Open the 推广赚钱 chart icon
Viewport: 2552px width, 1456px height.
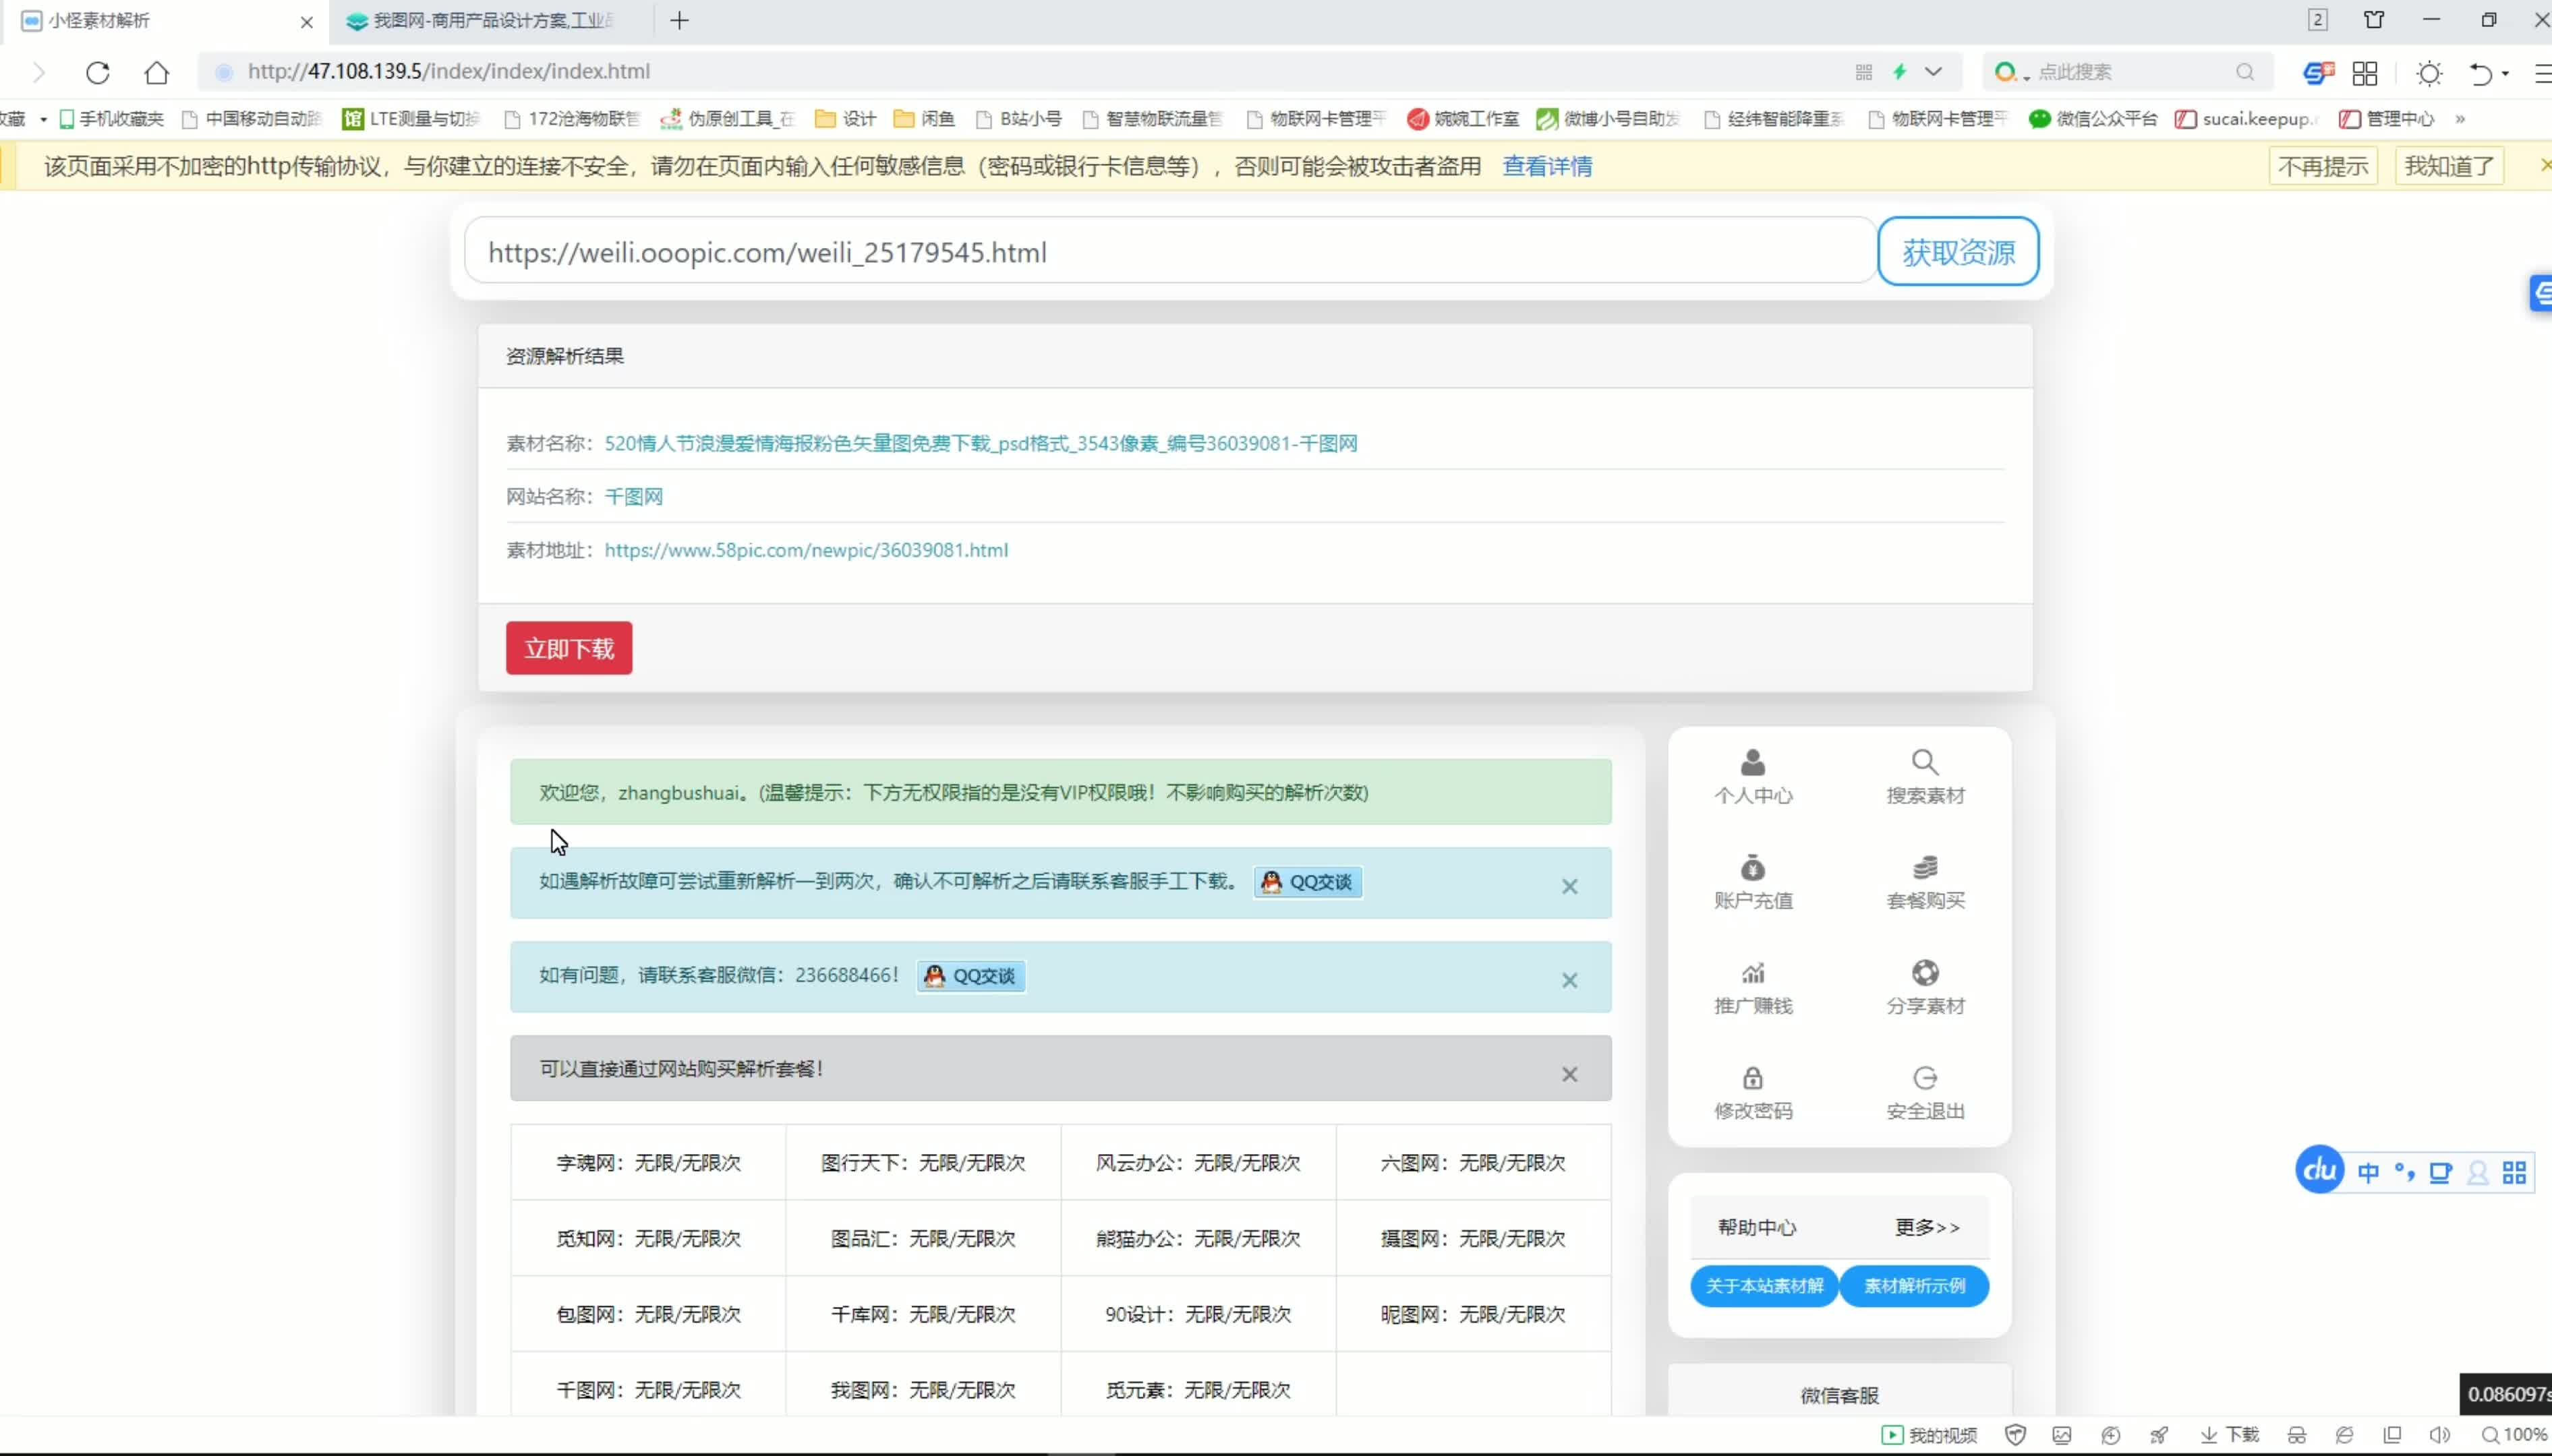click(x=1753, y=973)
